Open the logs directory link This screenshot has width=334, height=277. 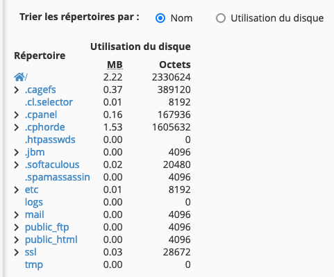(34, 203)
